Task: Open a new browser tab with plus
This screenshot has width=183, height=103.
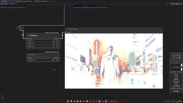Action: point(53,1)
